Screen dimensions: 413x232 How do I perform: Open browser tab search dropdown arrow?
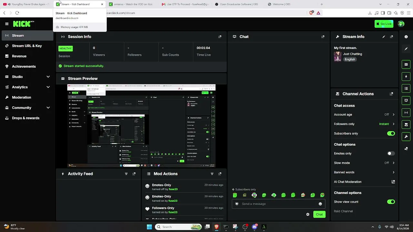tap(380, 4)
